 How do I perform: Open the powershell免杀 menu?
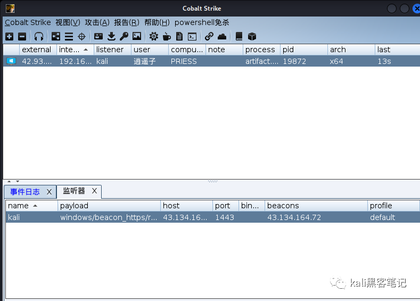click(202, 22)
